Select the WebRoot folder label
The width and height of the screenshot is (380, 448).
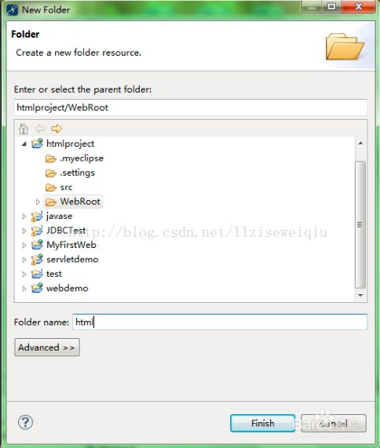80,202
